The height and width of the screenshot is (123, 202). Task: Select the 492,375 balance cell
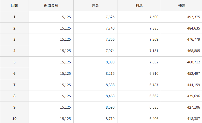(181, 17)
